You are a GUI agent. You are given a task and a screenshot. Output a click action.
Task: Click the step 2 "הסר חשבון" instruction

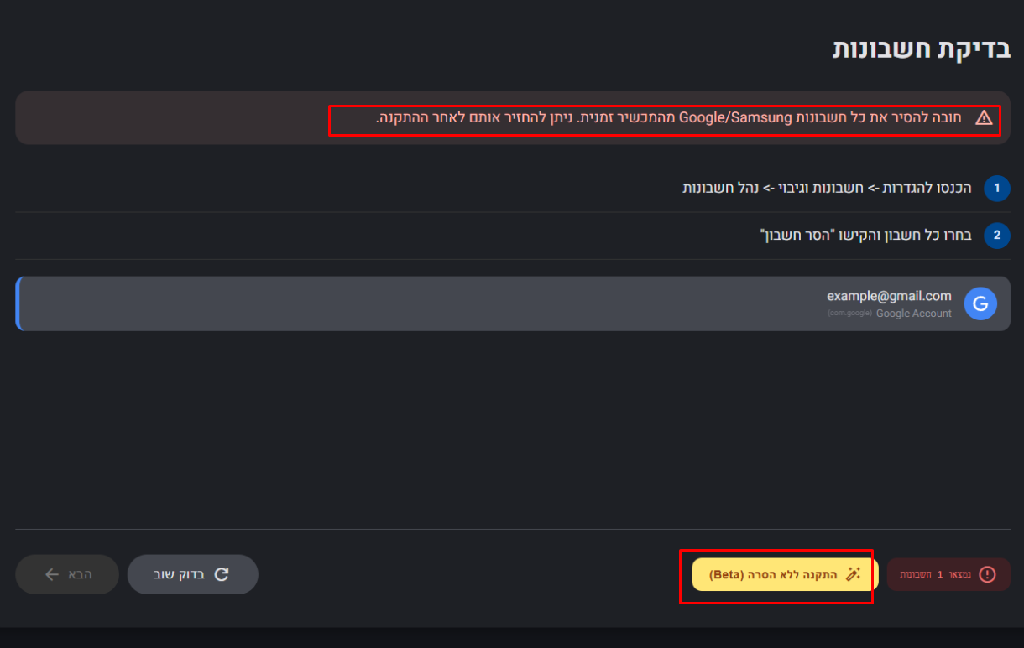point(865,236)
